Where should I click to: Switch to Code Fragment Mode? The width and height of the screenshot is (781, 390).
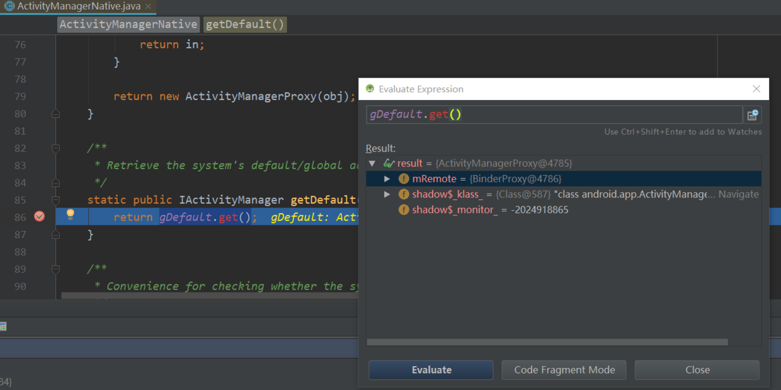coord(564,370)
